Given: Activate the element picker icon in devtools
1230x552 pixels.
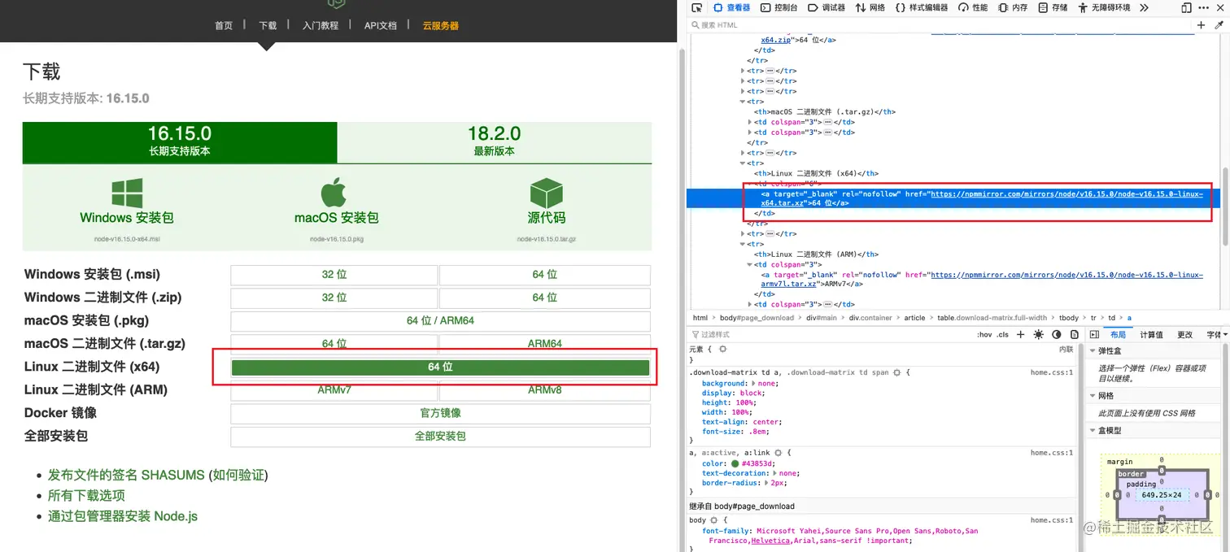Looking at the screenshot, I should pyautogui.click(x=696, y=7).
